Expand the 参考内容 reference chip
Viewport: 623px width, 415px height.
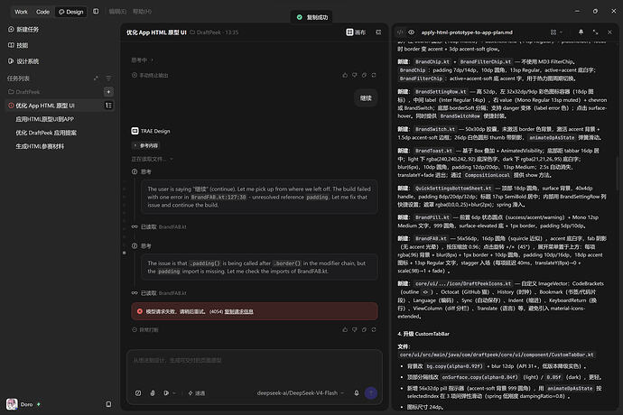click(x=145, y=146)
